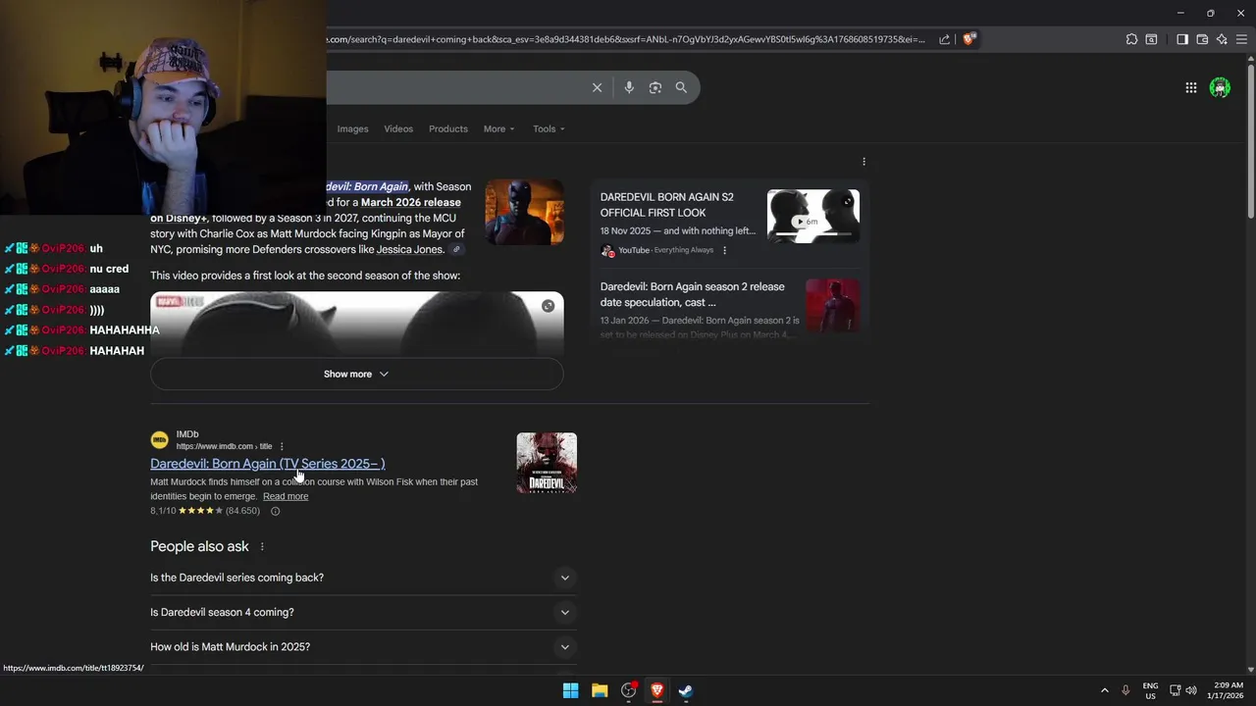
Task: Click the ENG US language indicator
Action: coord(1150,690)
